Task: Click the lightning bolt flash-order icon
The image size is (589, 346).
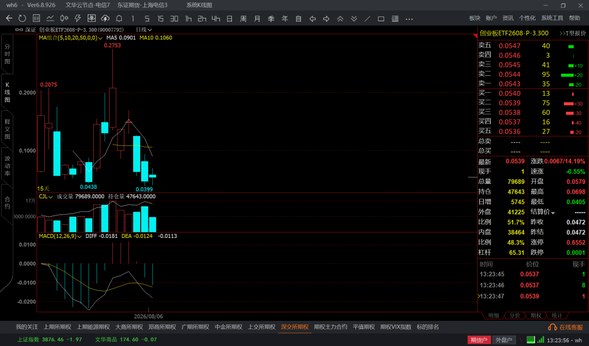Action: coord(78,18)
